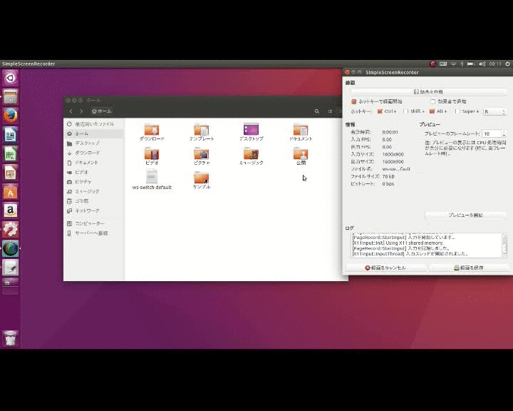Toggle the sound notification checkbox
Viewport: 513px width, 411px height.
(433, 101)
